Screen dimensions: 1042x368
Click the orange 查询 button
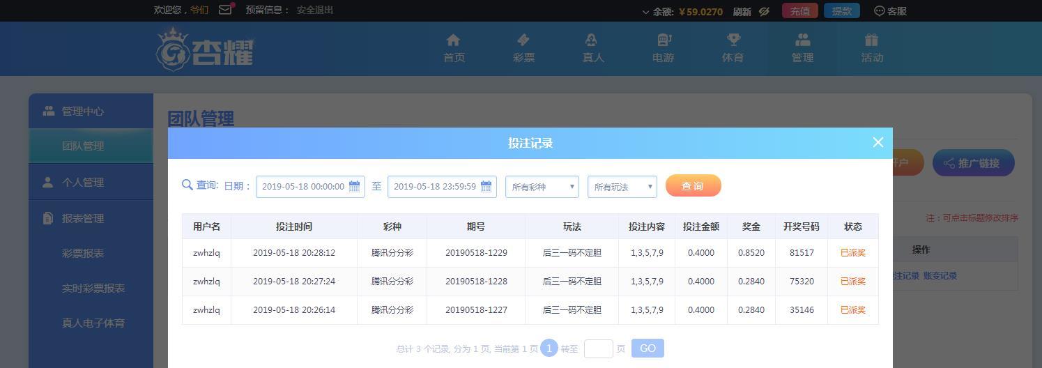pyautogui.click(x=693, y=186)
